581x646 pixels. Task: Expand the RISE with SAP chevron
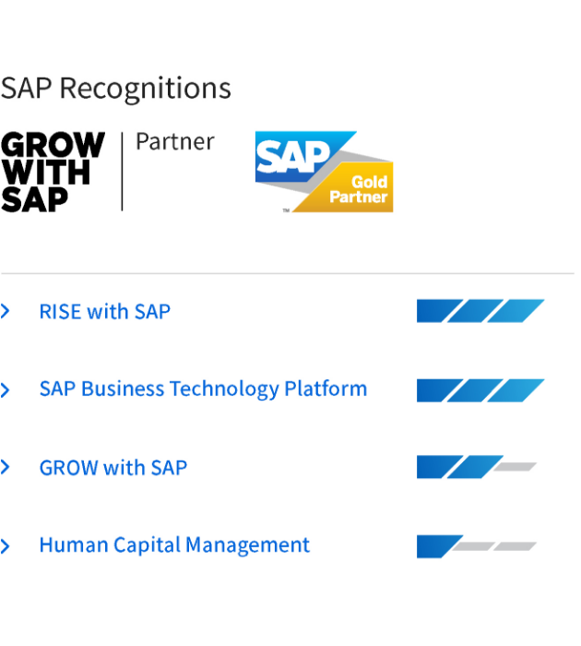6,312
